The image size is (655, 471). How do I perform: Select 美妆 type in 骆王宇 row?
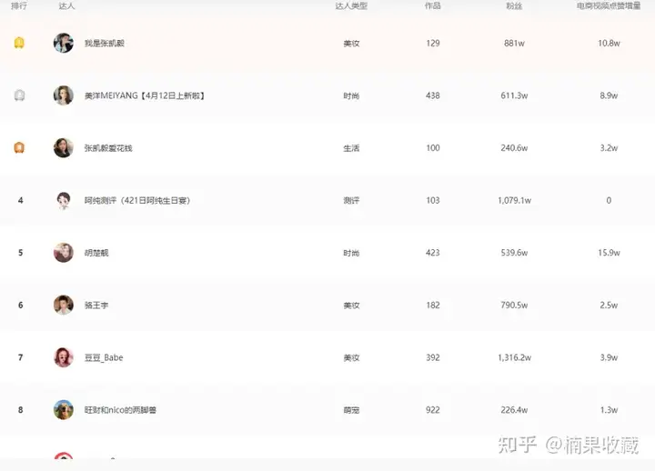point(351,306)
